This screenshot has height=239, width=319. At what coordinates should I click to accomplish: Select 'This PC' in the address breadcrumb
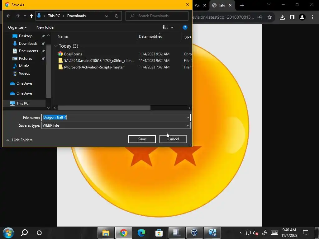coord(54,16)
